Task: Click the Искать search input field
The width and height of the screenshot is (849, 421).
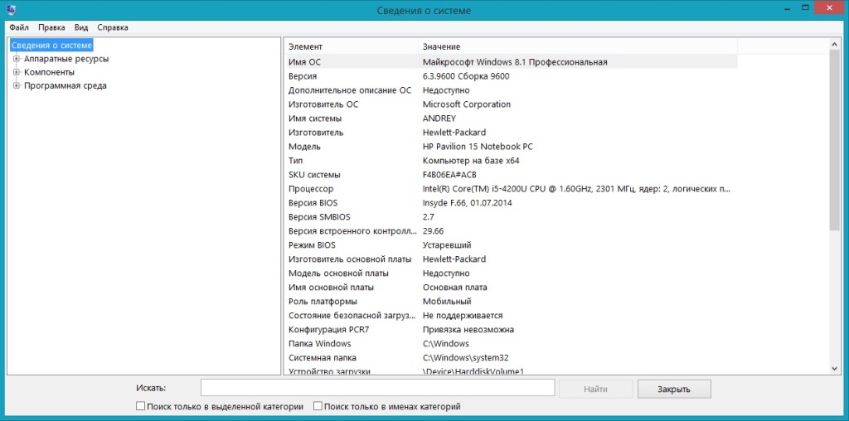Action: click(377, 388)
